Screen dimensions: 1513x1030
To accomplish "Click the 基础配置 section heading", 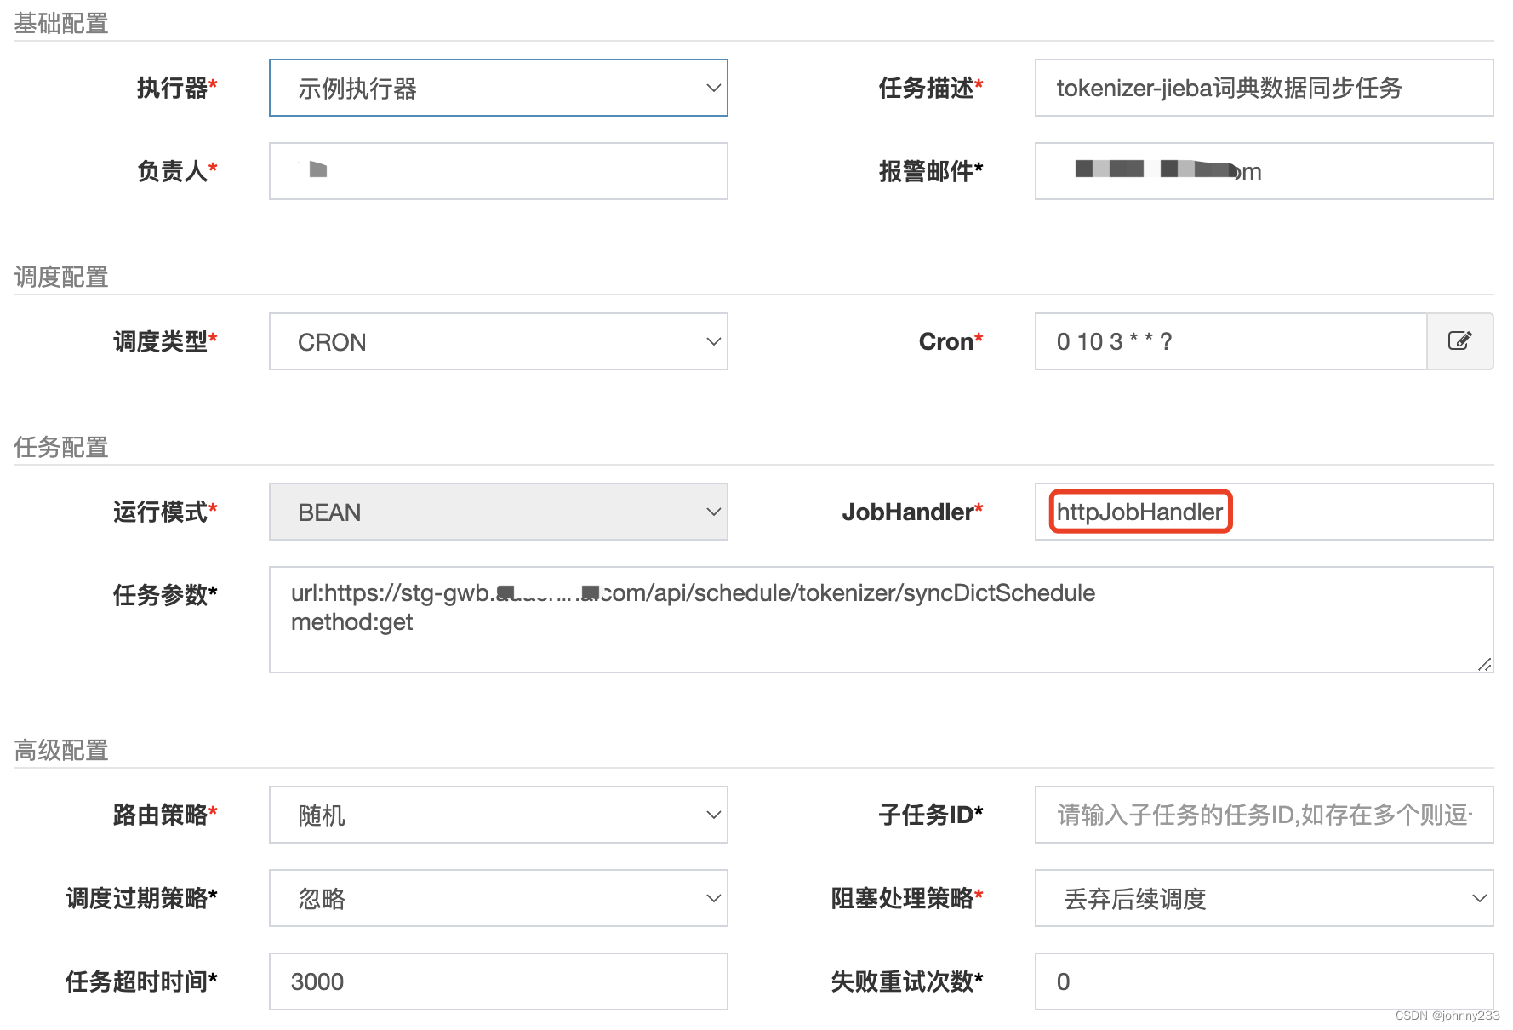I will point(61,23).
